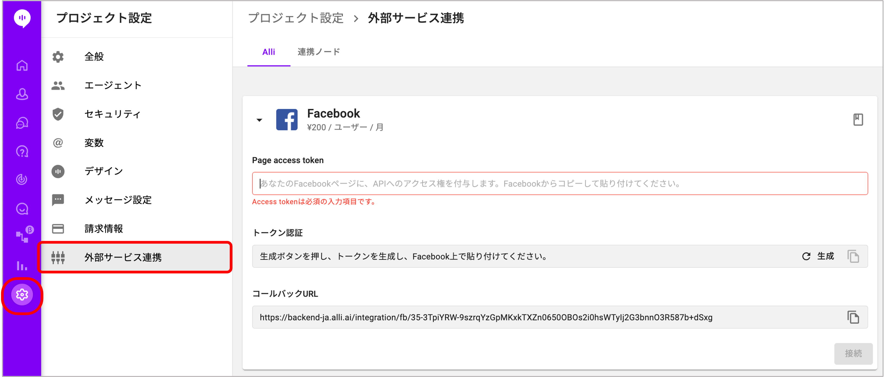The width and height of the screenshot is (884, 377).
Task: Copy the token with the copy icon beside 生成
Action: click(854, 256)
